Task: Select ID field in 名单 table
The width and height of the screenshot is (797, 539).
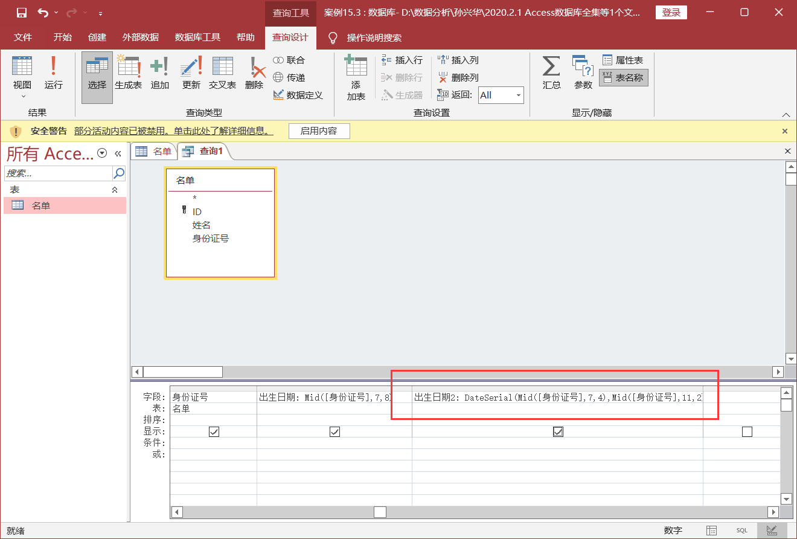Action: [197, 211]
